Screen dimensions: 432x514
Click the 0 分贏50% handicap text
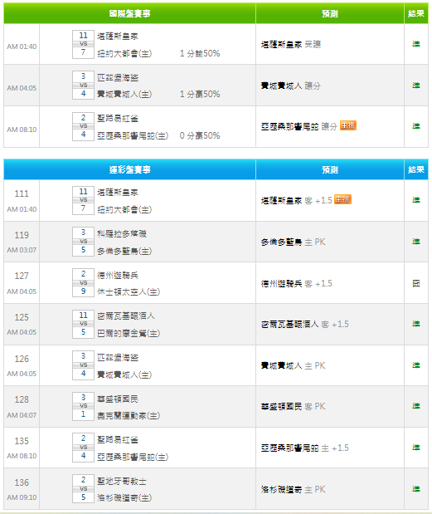200,135
